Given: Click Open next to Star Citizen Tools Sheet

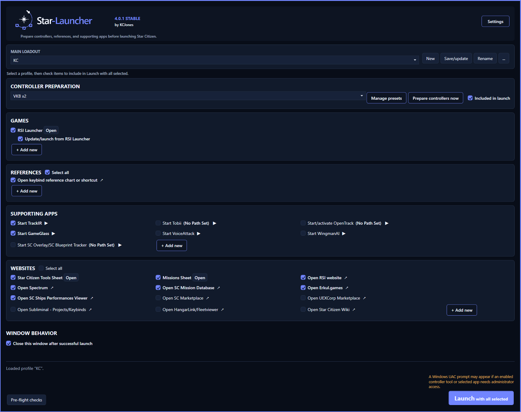Looking at the screenshot, I should coord(71,278).
